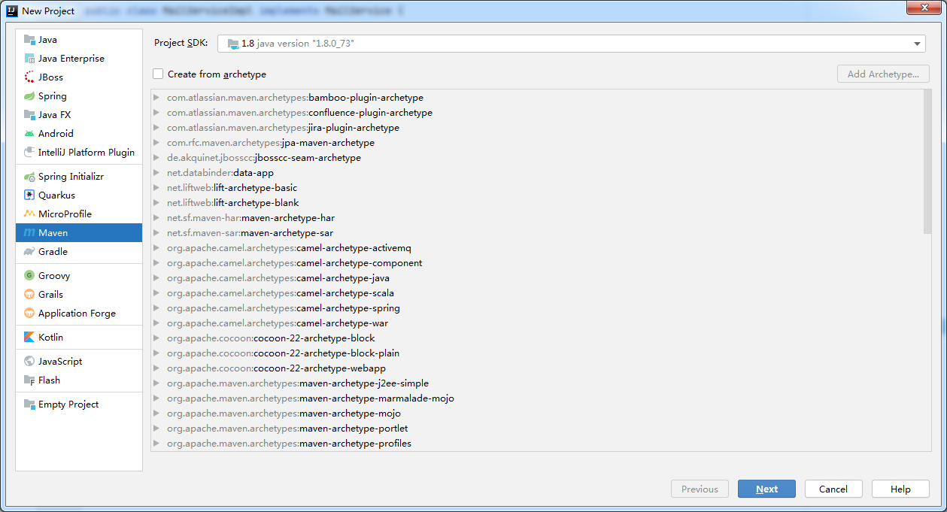
Task: Click the Android robot icon
Action: click(x=29, y=134)
